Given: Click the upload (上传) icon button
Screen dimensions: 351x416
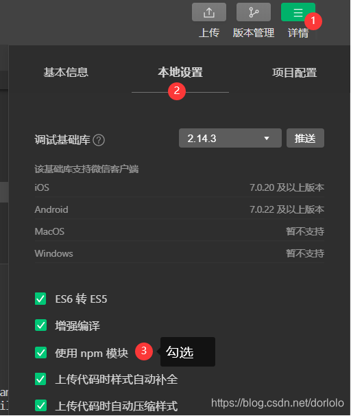Looking at the screenshot, I should point(209,12).
